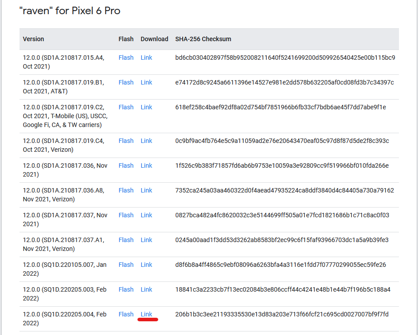Select checksum starting with 0827bca482a4fc
Screen dimensions: 418x335
(x=282, y=215)
